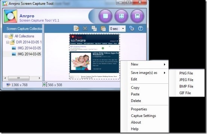
Task: Select DIR 2014-03-05 tree label
Action: [29, 42]
